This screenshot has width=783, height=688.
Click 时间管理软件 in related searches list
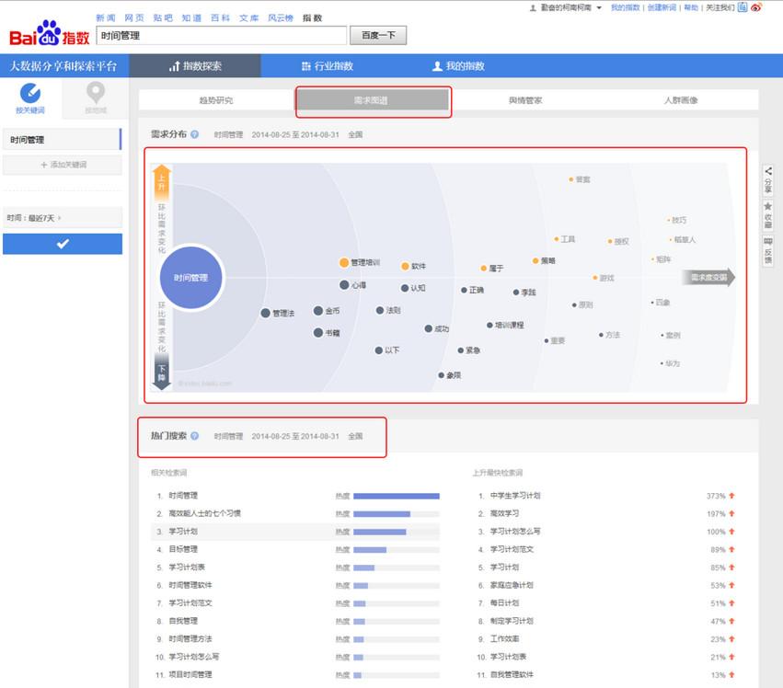190,585
